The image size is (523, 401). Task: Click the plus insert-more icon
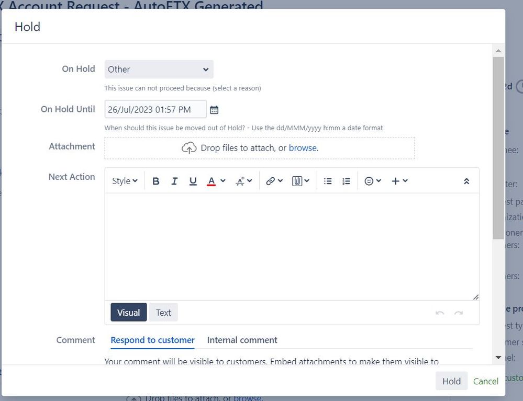[396, 181]
